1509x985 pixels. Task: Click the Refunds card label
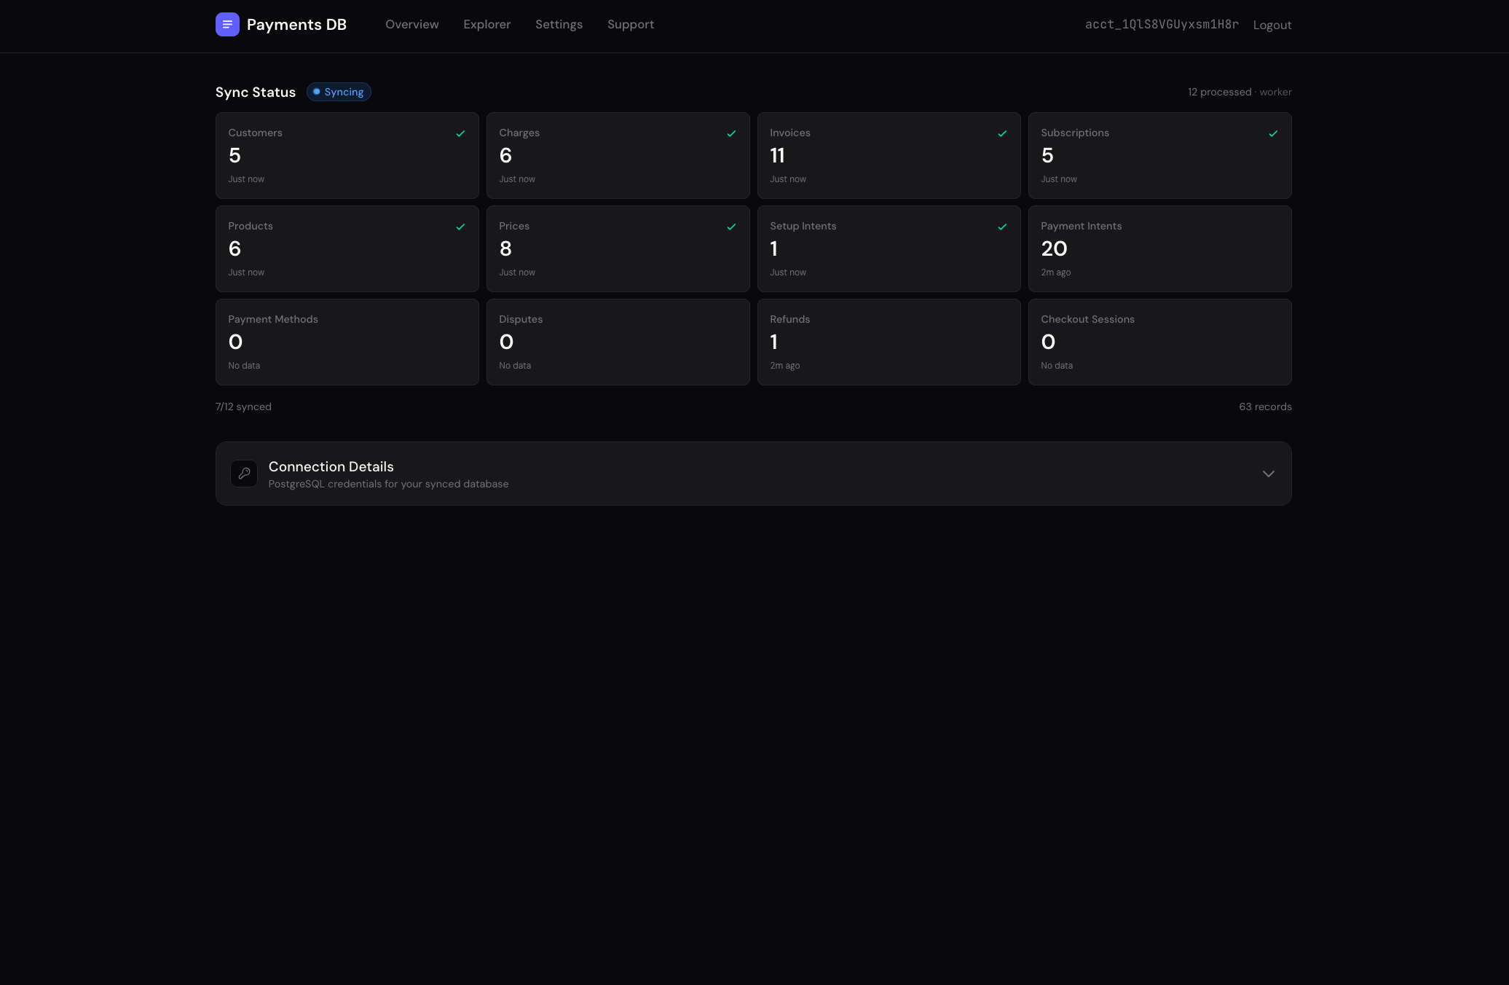click(x=790, y=319)
